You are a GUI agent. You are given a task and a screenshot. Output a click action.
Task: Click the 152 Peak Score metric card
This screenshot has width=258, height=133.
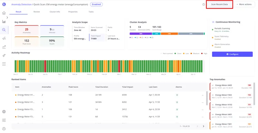(x=27, y=42)
